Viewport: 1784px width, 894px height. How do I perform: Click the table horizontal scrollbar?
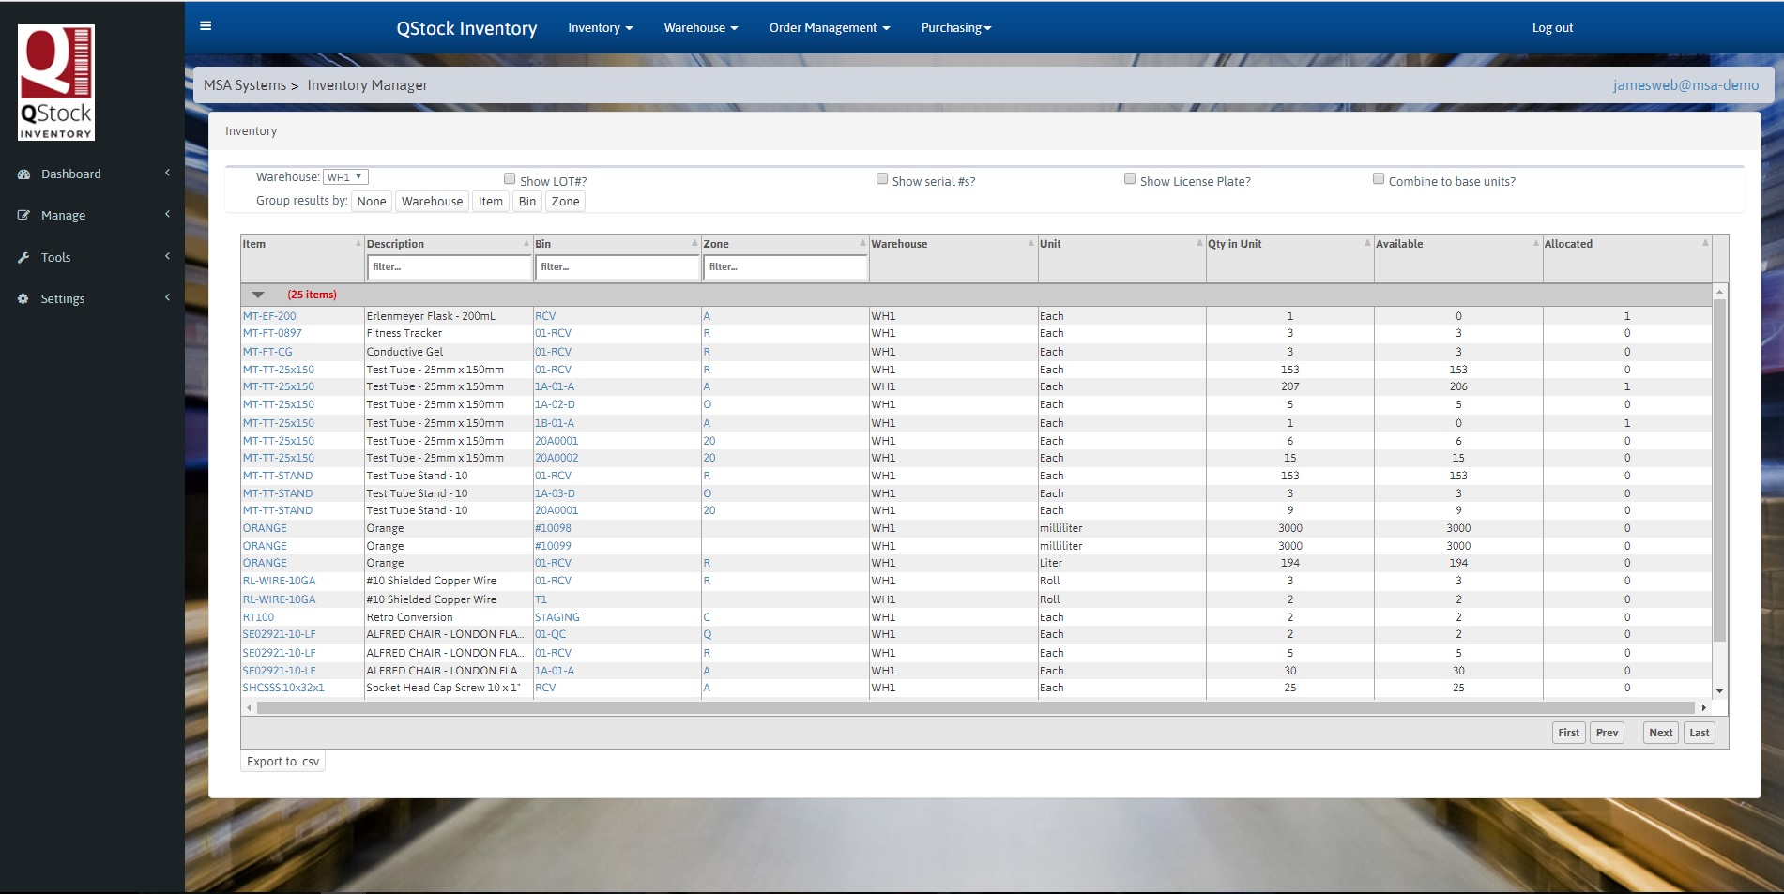coord(976,708)
